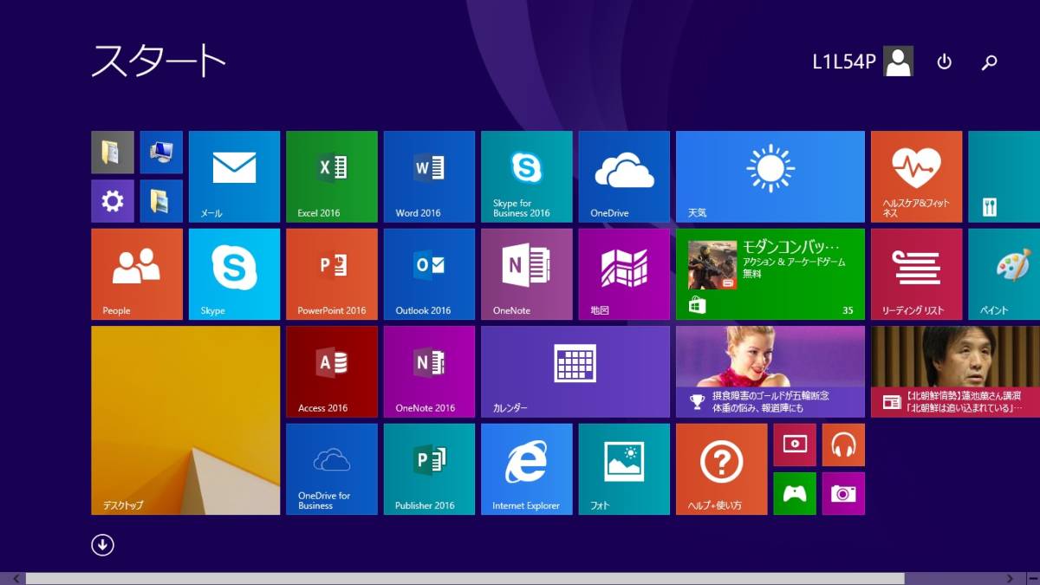Launch Word 2016 from Start
The width and height of the screenshot is (1040, 585).
click(429, 177)
